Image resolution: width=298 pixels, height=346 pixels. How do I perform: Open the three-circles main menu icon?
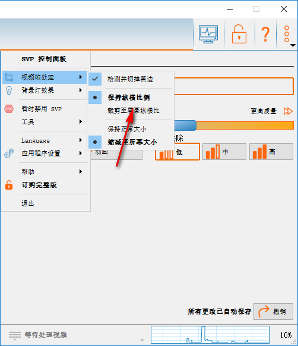pos(287,34)
